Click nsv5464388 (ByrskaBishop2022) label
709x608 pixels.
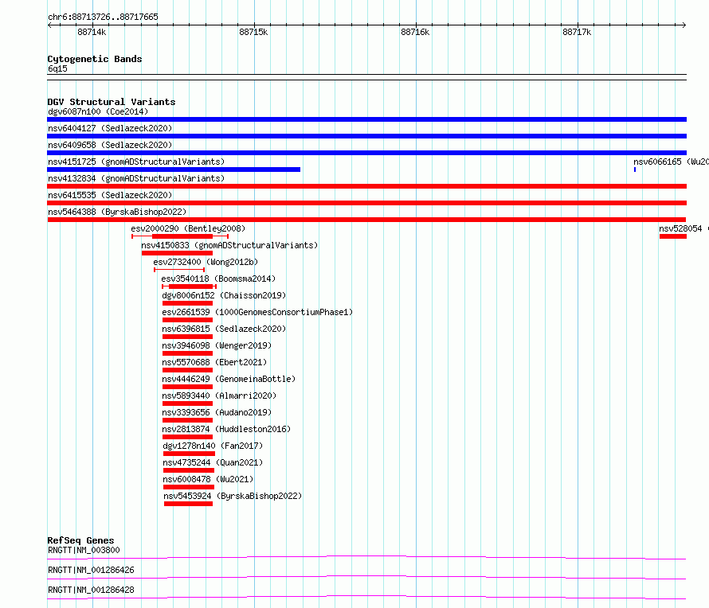pos(117,212)
